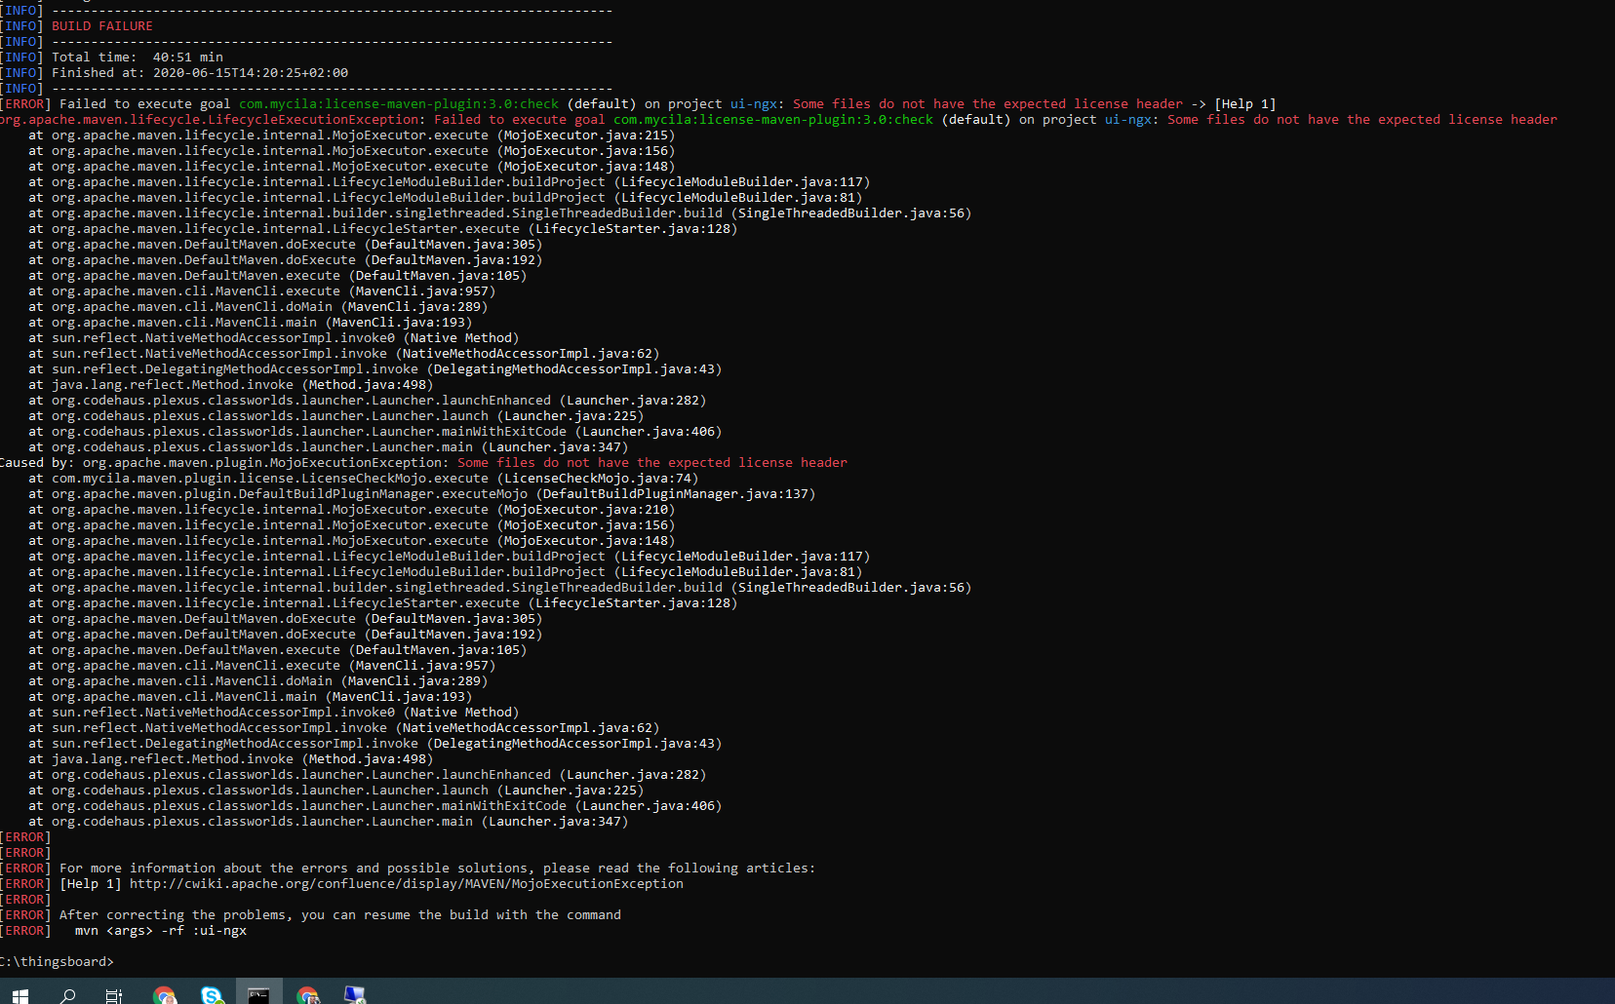Click the Total time 40:51 min line
Image resolution: width=1615 pixels, height=1004 pixels.
pyautogui.click(x=140, y=57)
